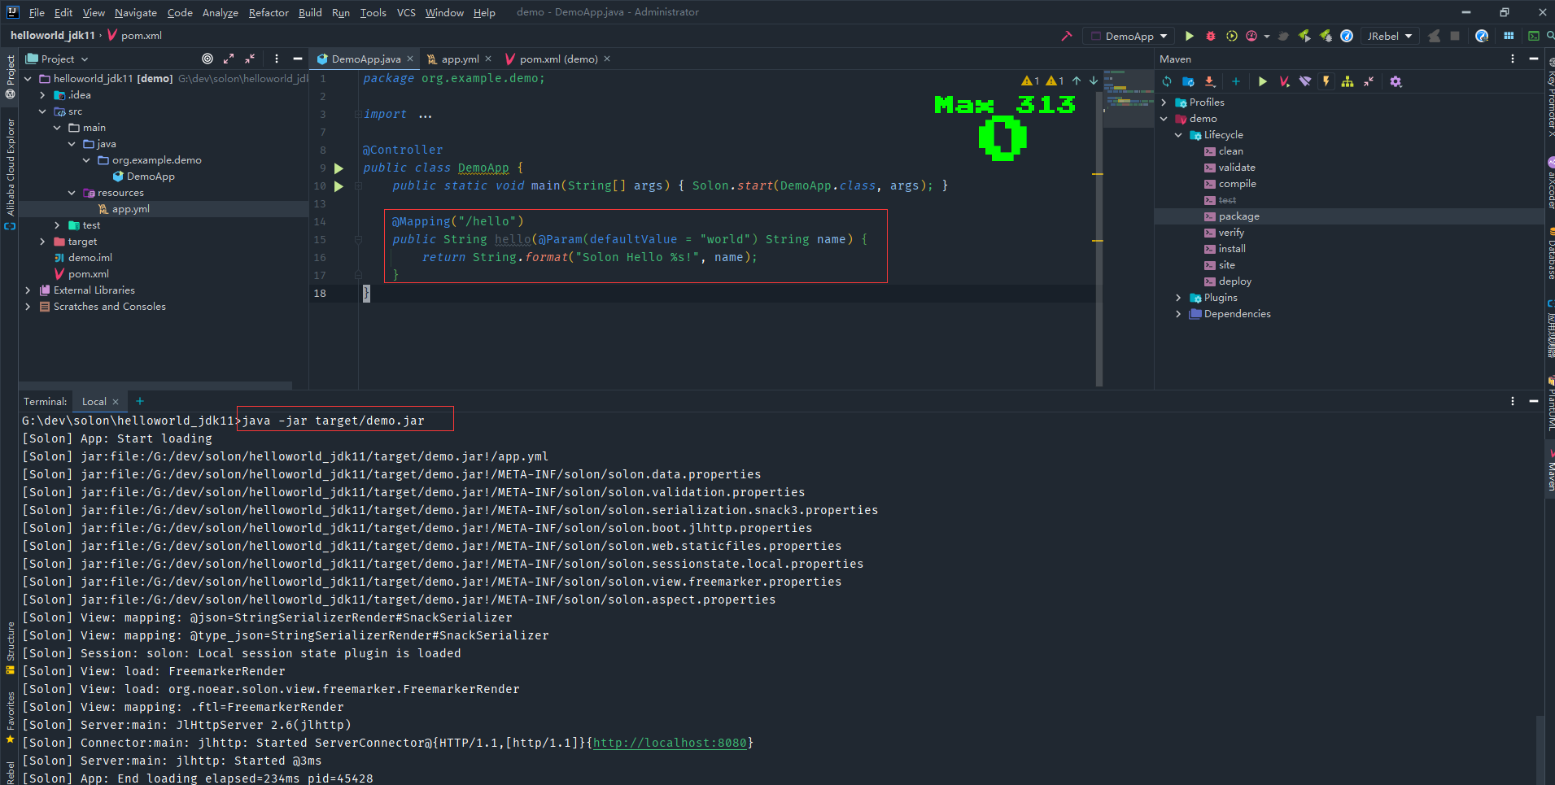This screenshot has height=785, width=1555.
Task: Add Maven project with plus icon
Action: click(x=1236, y=81)
